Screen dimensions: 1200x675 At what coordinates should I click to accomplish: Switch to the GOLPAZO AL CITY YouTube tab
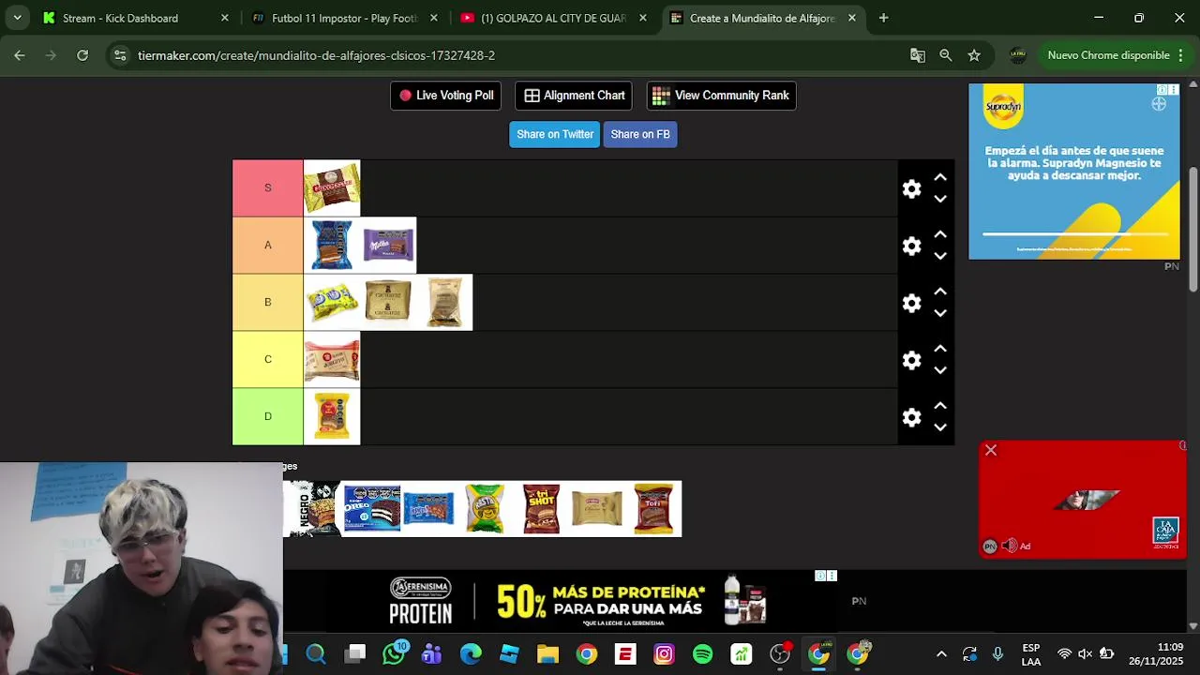click(551, 18)
